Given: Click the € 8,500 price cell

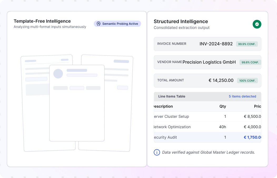Looking at the screenshot, I should click(253, 117).
